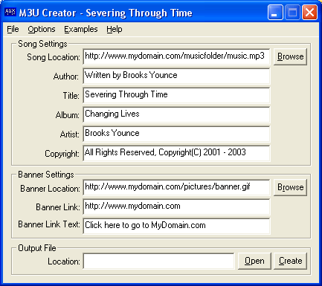This screenshot has width=322, height=286.
Task: Click into the Author field
Action: 176,76
